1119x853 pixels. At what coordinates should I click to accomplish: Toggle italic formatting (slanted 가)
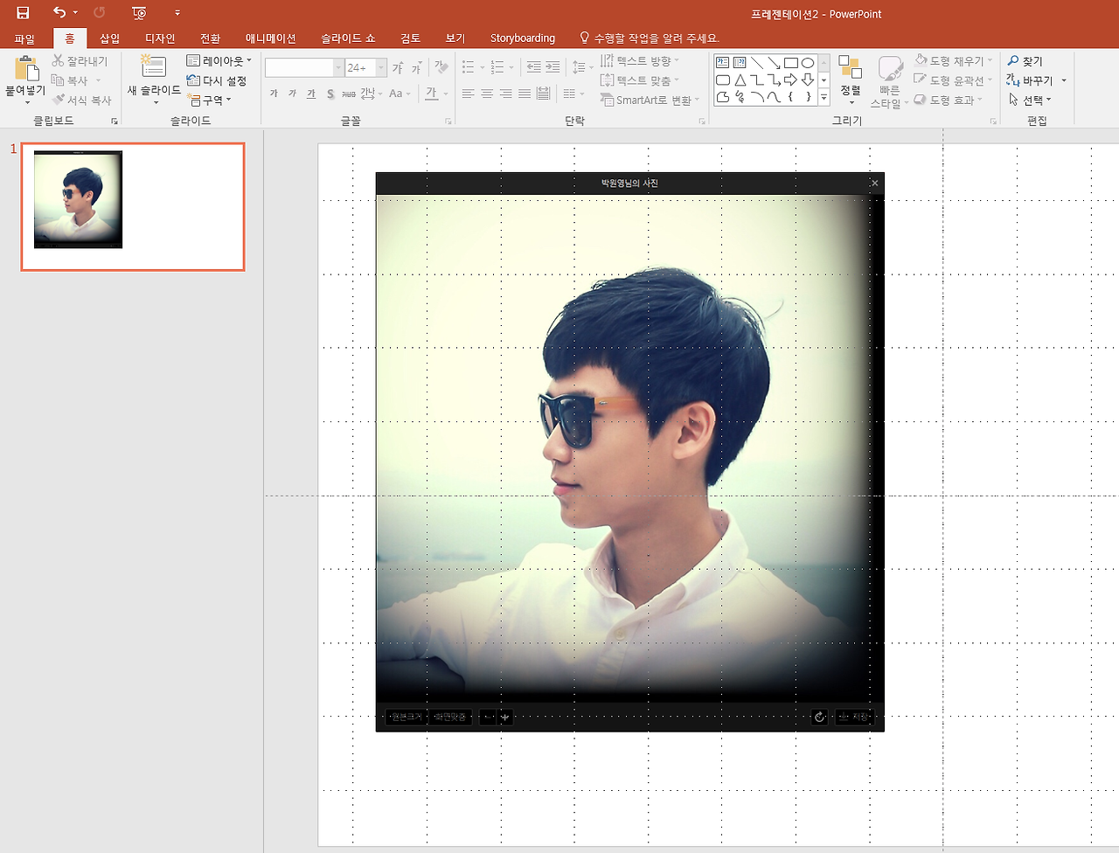coord(293,94)
